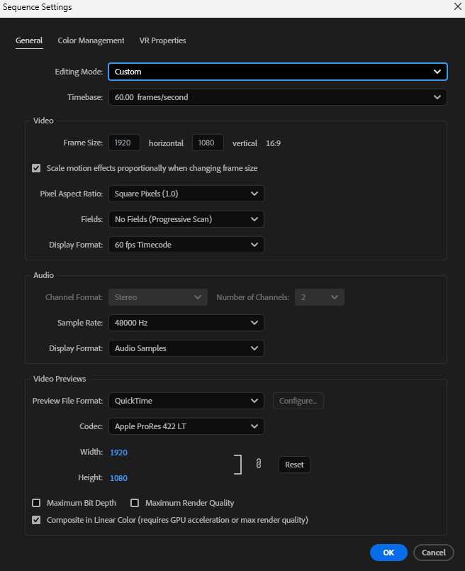Screen dimensions: 465x571
Task: Open the video Display Format dropdown
Action: coord(186,244)
